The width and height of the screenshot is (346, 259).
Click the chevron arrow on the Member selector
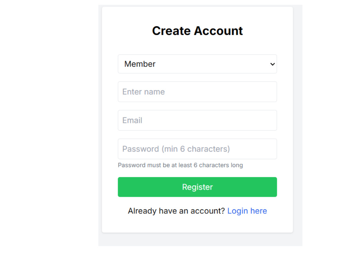tap(273, 64)
